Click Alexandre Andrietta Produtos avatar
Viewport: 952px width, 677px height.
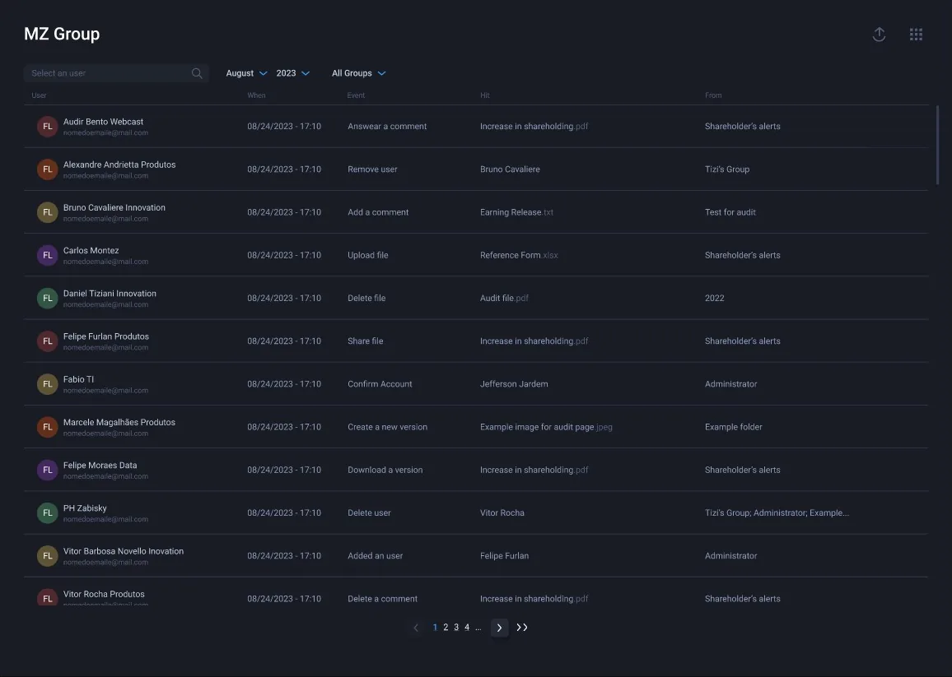click(x=48, y=169)
